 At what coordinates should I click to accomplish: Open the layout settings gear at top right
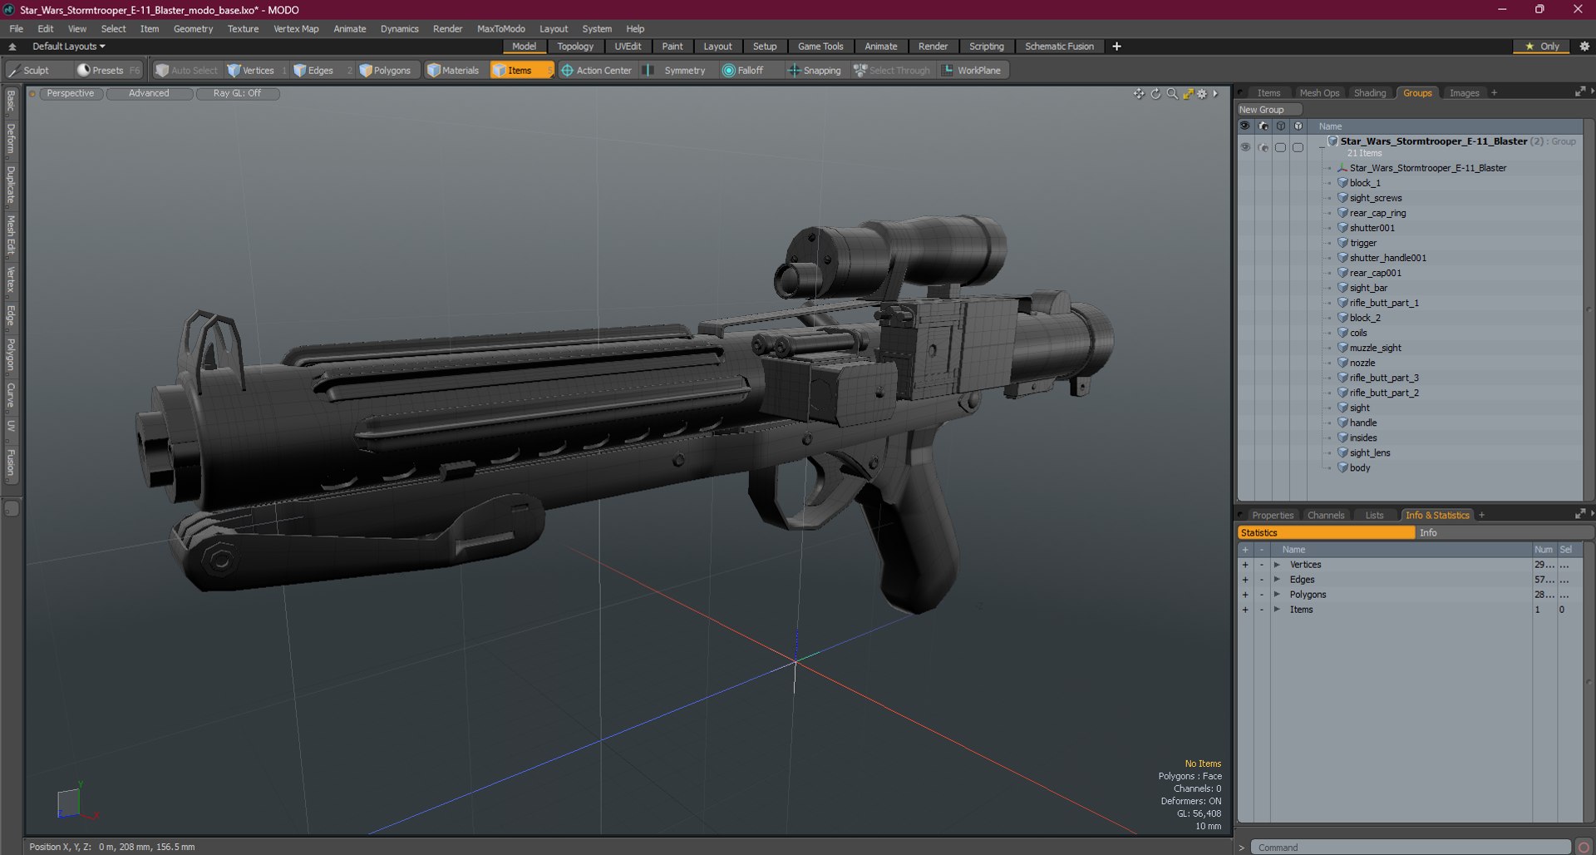(1584, 47)
